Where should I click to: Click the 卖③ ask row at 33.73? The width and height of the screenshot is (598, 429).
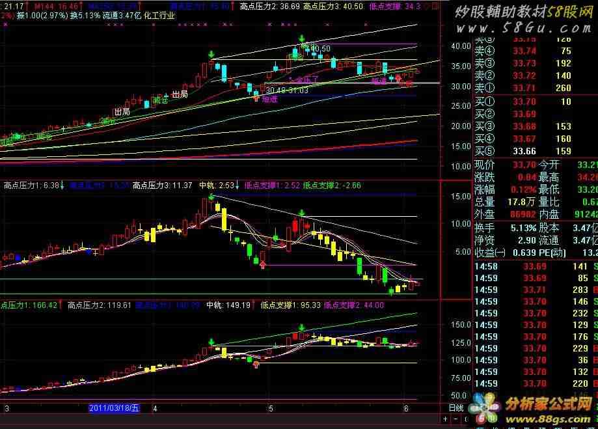(523, 63)
